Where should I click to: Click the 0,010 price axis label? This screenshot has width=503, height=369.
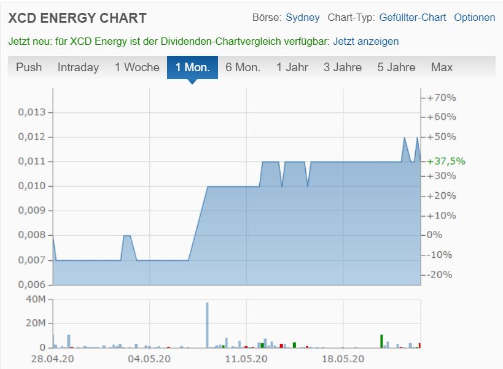click(32, 186)
